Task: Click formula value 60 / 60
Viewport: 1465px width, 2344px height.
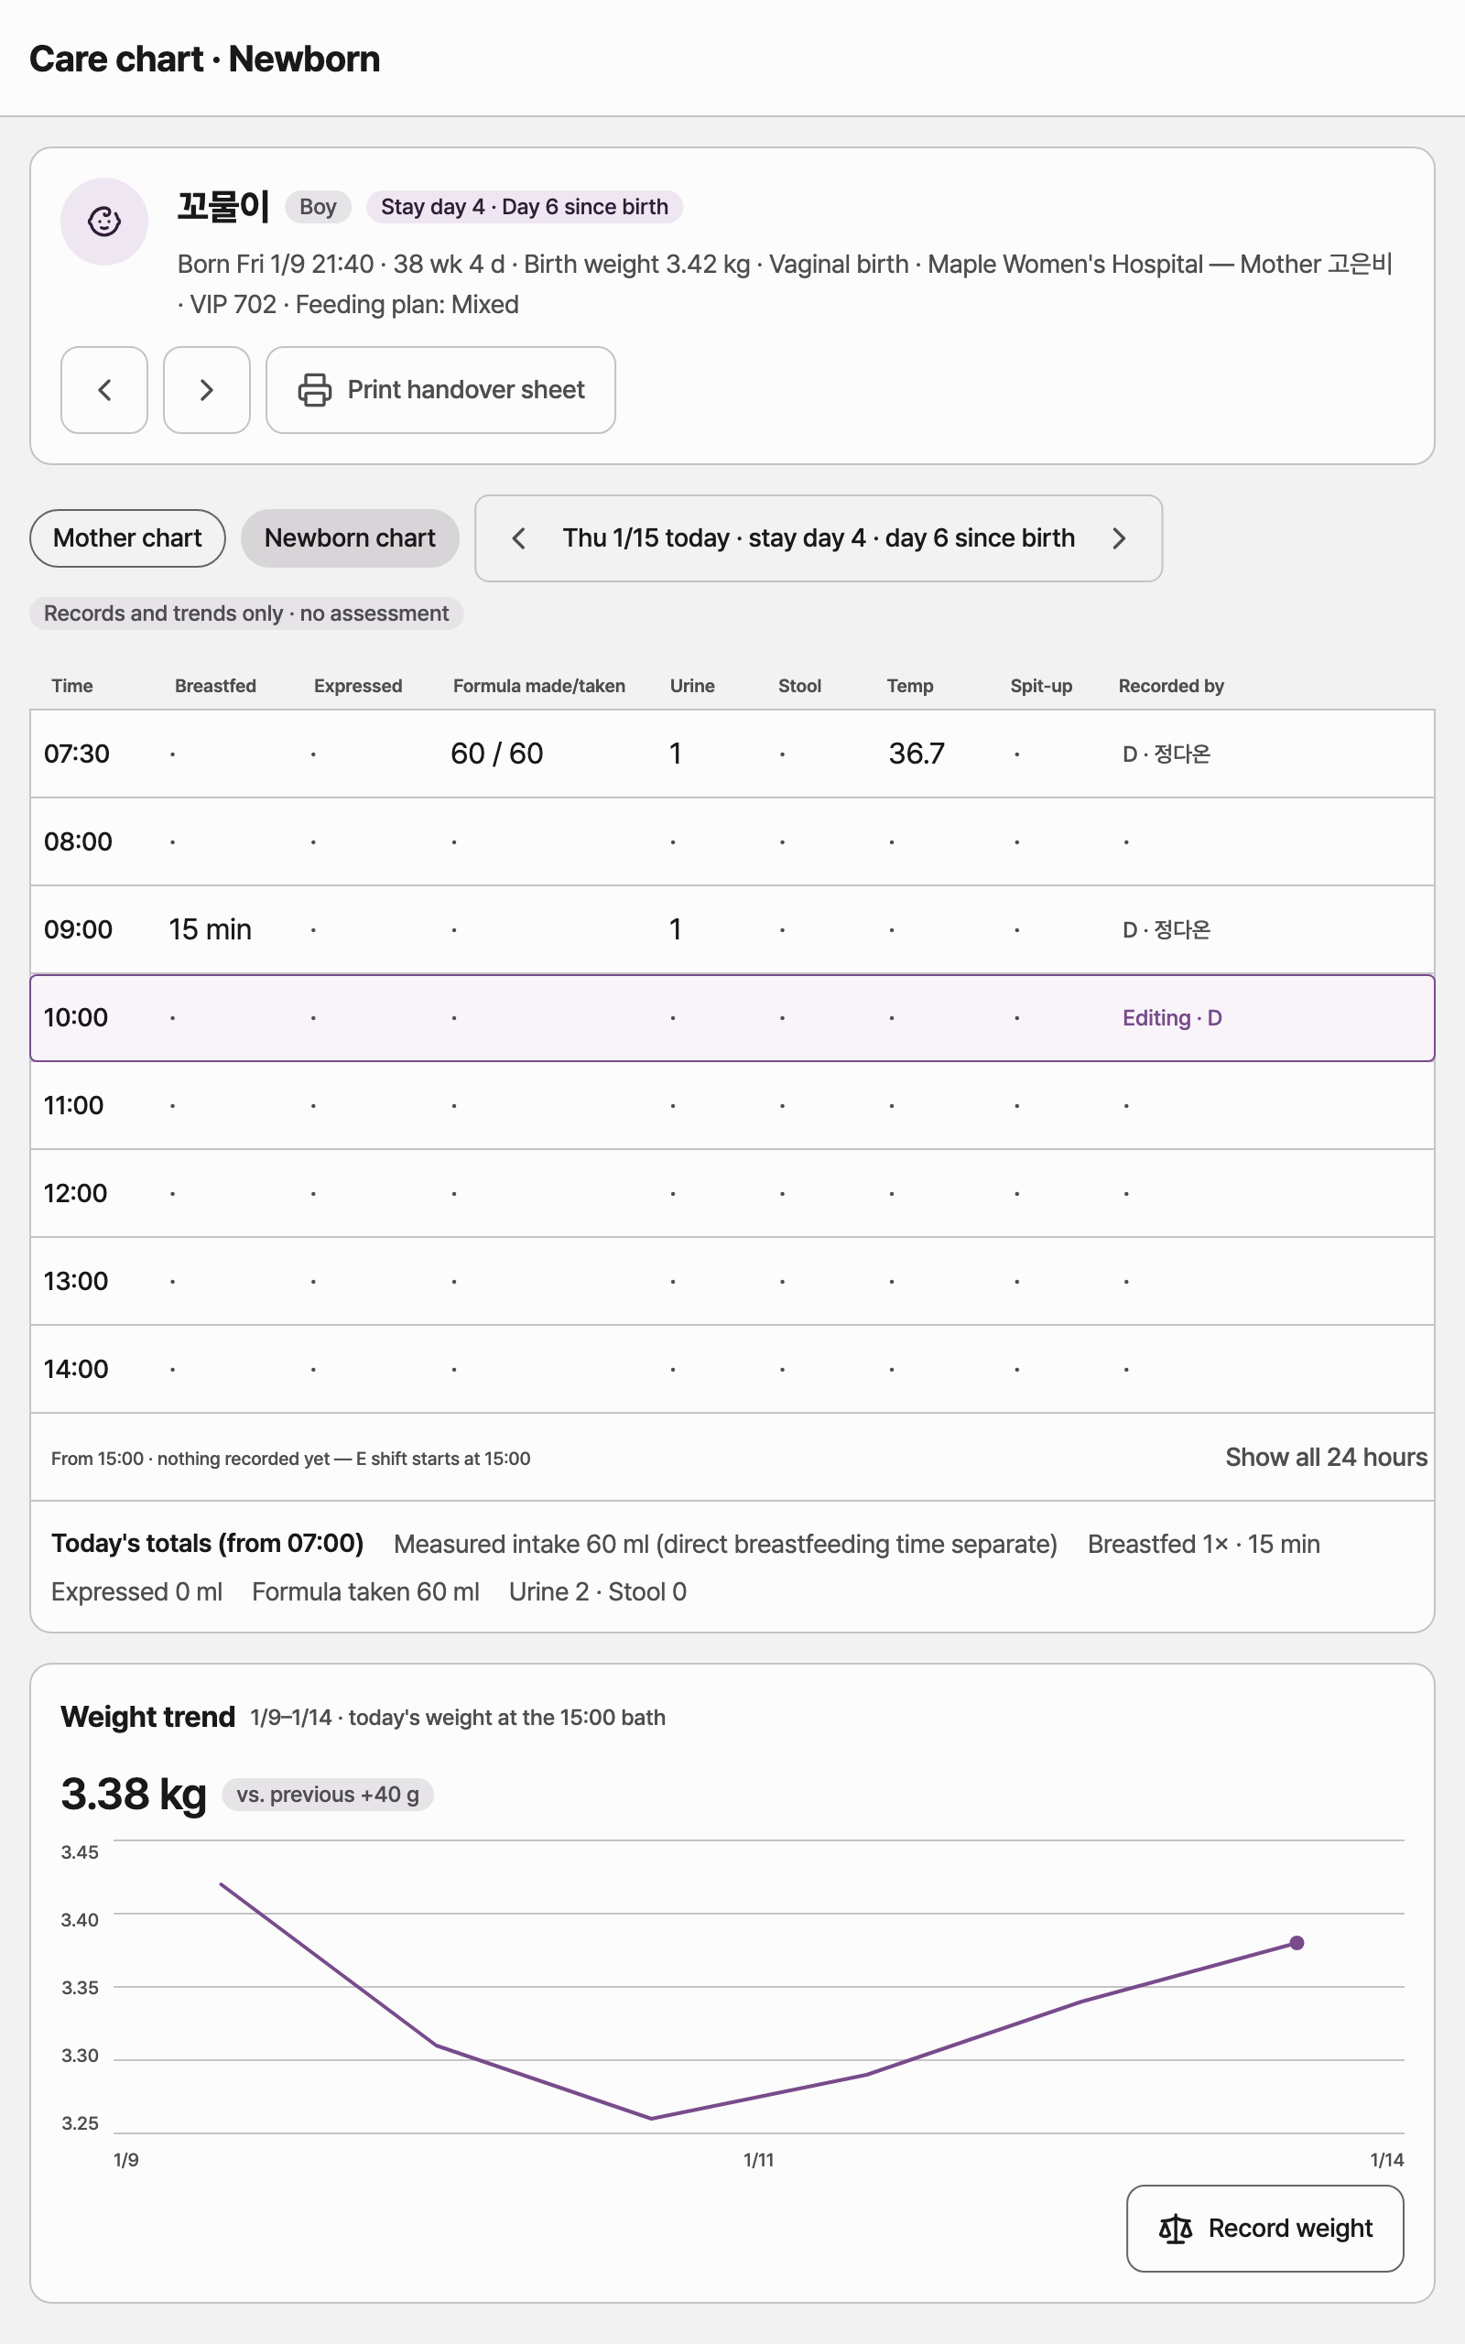Action: pyautogui.click(x=497, y=754)
